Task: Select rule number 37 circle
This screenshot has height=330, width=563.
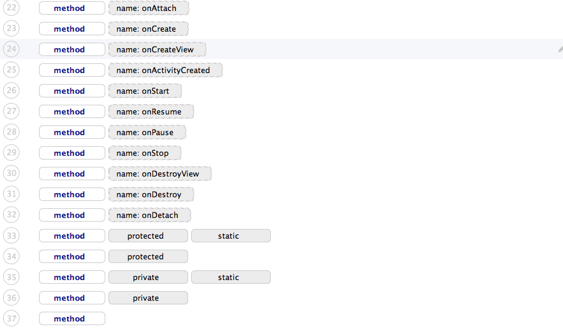Action: 12,318
